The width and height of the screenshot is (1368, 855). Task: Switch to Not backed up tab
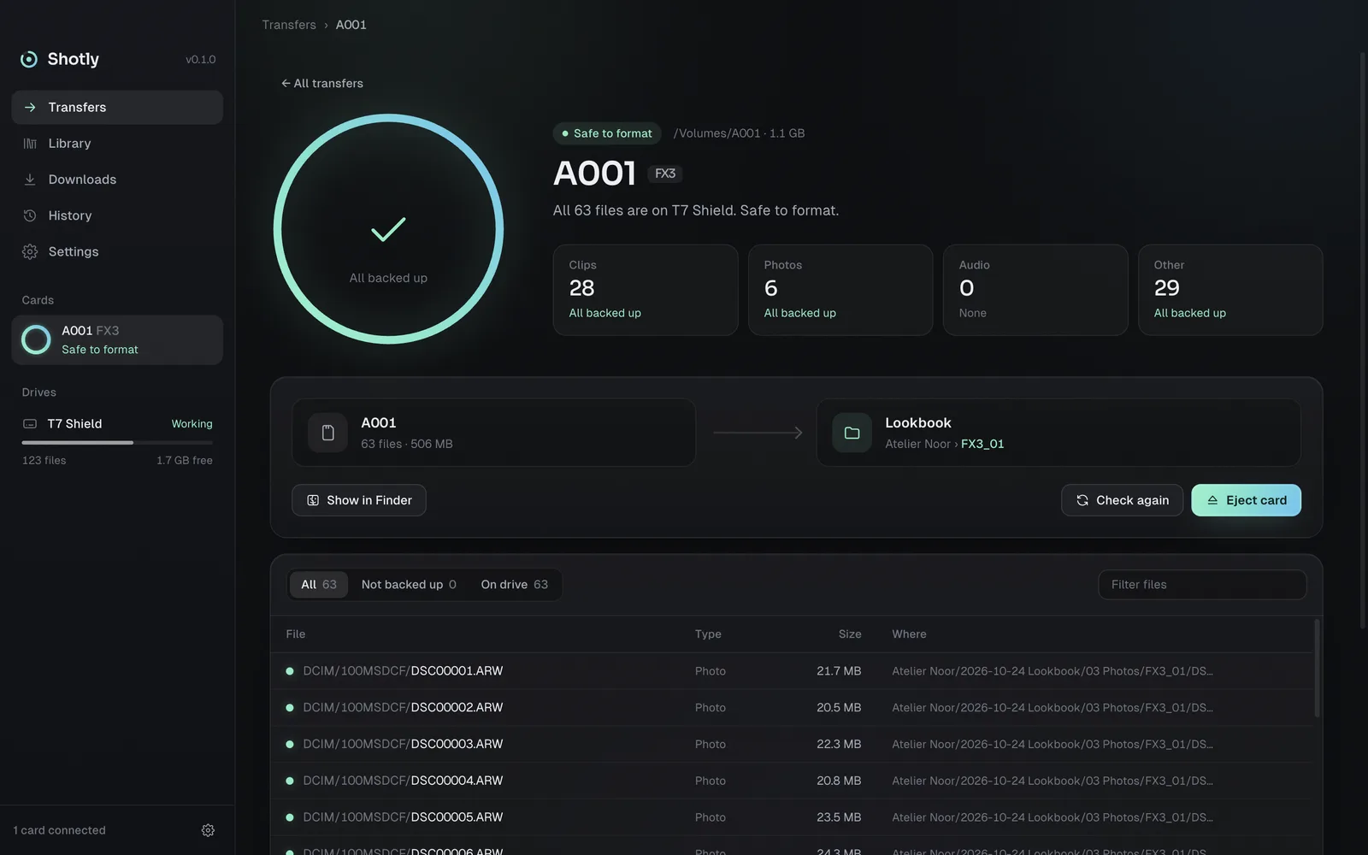409,585
